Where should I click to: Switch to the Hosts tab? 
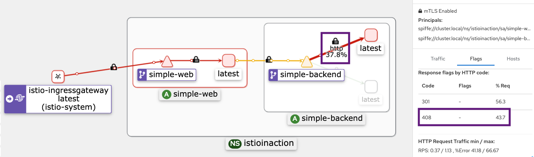(513, 58)
